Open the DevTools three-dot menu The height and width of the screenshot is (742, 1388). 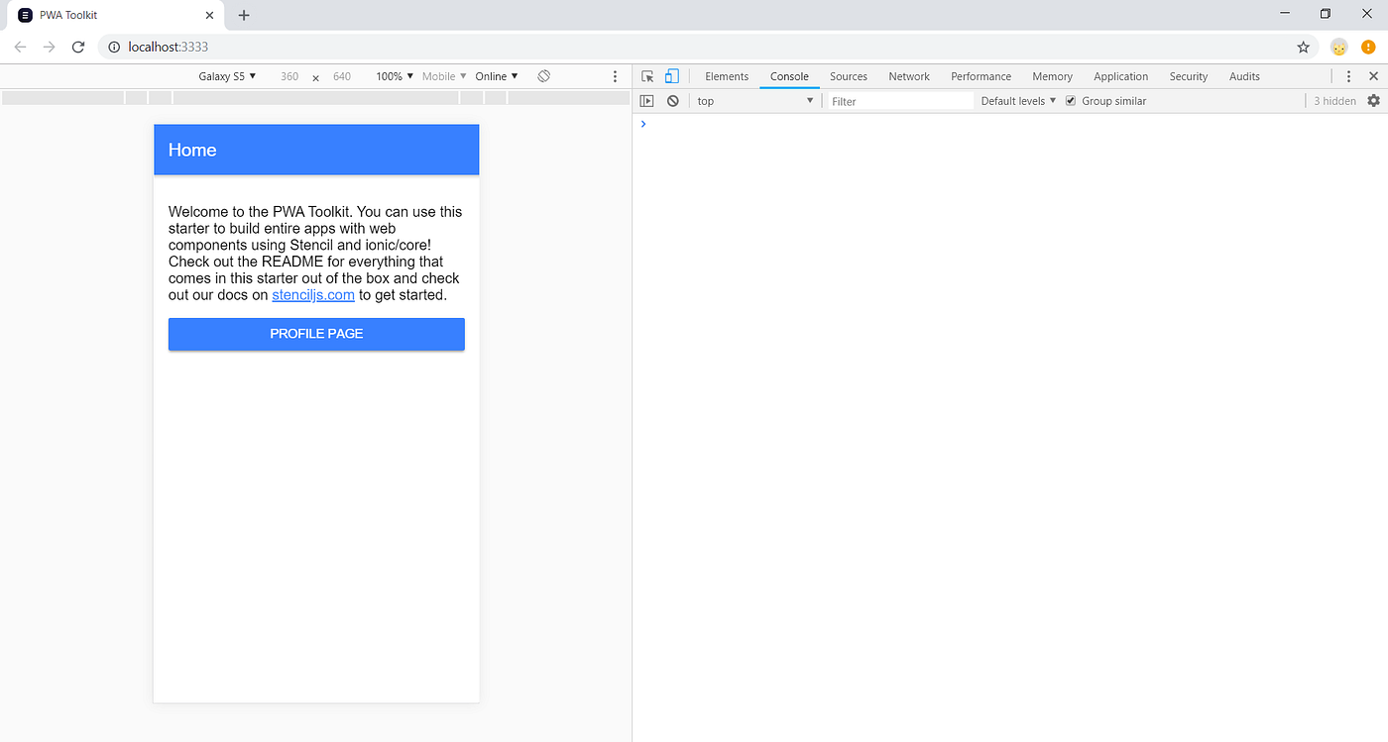point(1347,75)
